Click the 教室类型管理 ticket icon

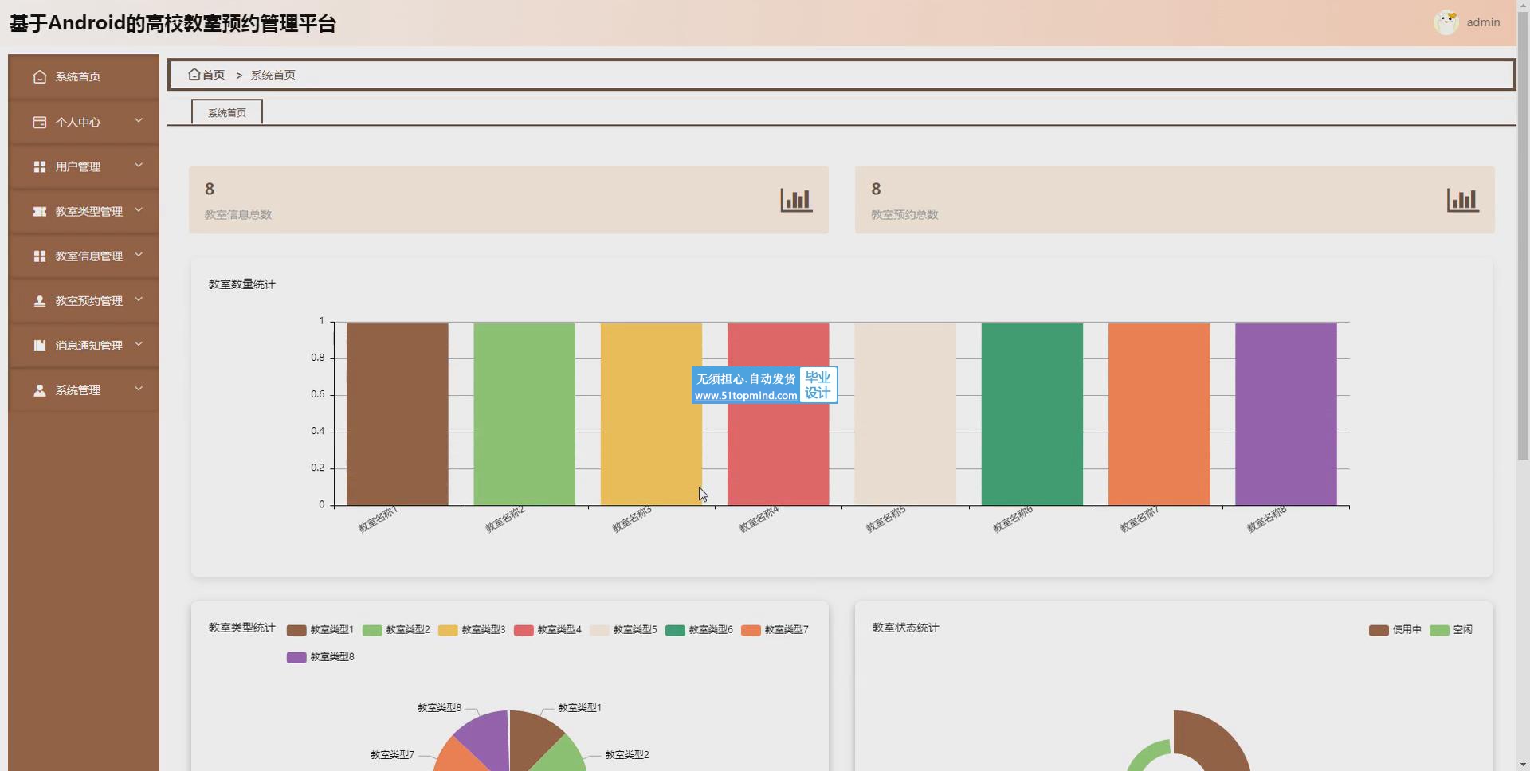40,211
